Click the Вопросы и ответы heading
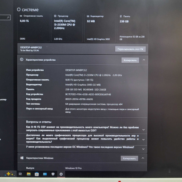182x182 pixels. tap(39, 122)
